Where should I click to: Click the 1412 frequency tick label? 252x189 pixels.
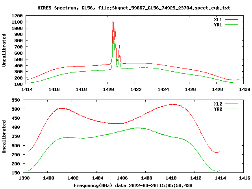(196, 178)
